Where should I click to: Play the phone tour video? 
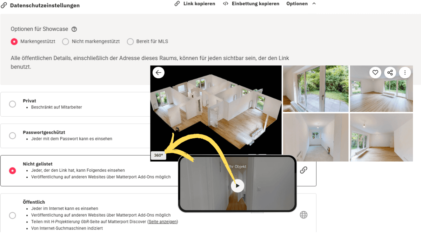pos(238,186)
